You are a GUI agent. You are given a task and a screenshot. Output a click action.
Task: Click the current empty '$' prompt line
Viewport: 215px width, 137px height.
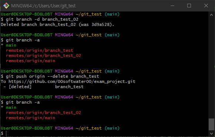(4, 133)
